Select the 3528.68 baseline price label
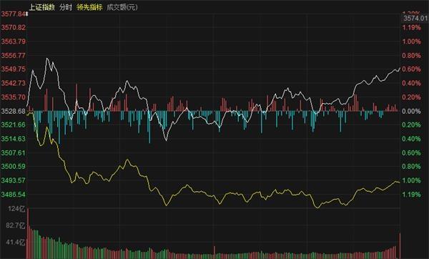This screenshot has height=259, width=429. (x=13, y=111)
